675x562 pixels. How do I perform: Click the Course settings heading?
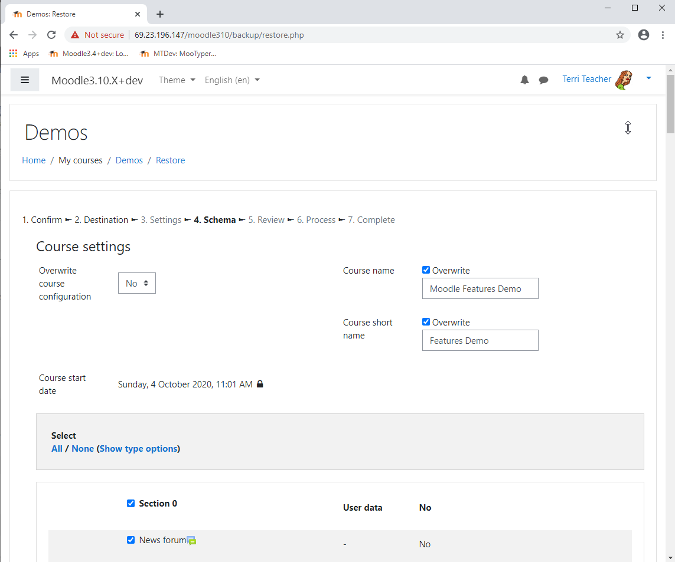coord(83,247)
